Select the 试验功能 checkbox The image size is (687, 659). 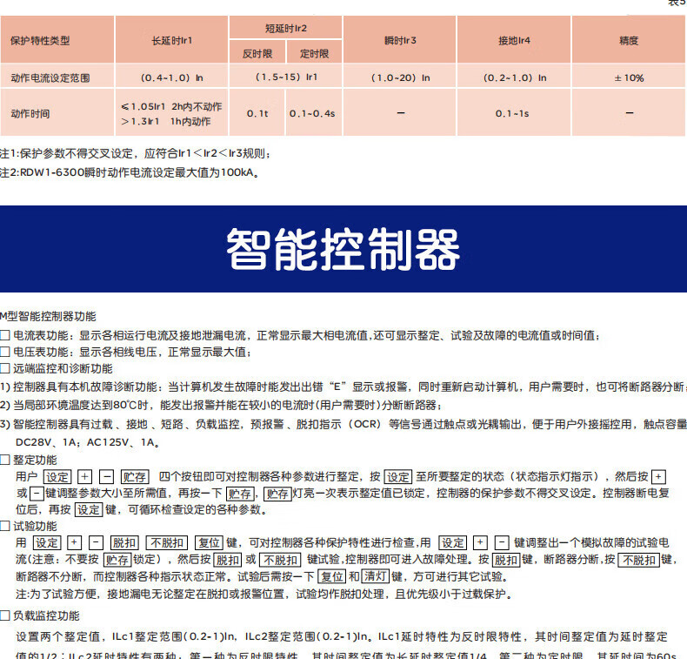(x=5, y=526)
